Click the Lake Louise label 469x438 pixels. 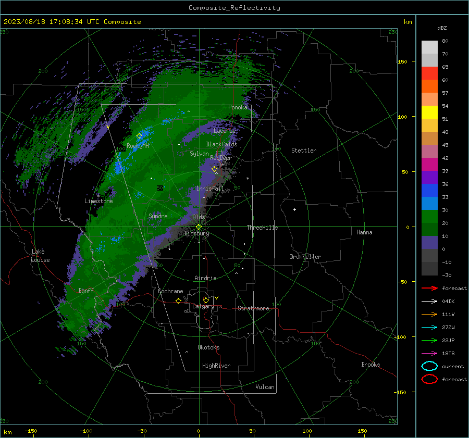[40, 256]
